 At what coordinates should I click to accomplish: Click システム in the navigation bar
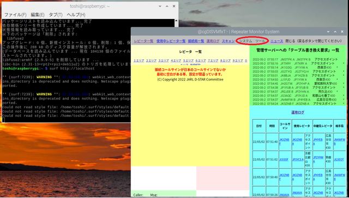[x=245, y=41]
